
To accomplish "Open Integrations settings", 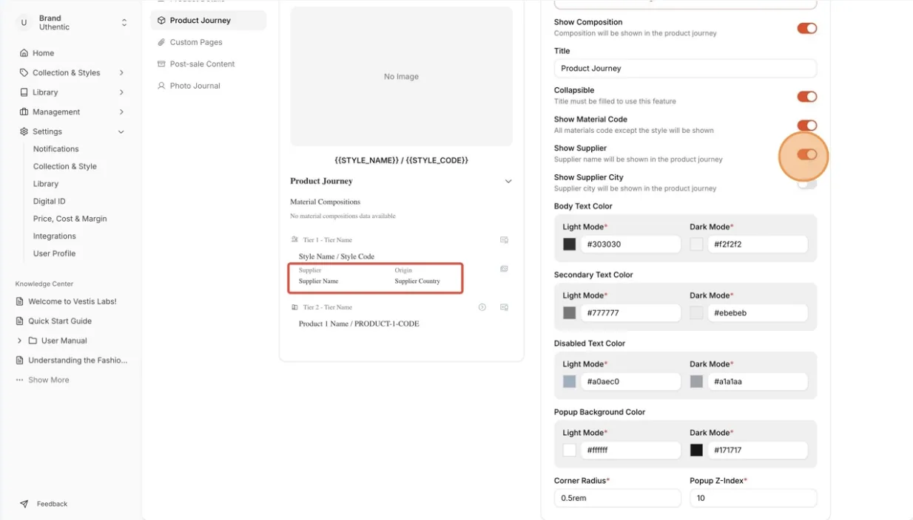I will pyautogui.click(x=54, y=236).
